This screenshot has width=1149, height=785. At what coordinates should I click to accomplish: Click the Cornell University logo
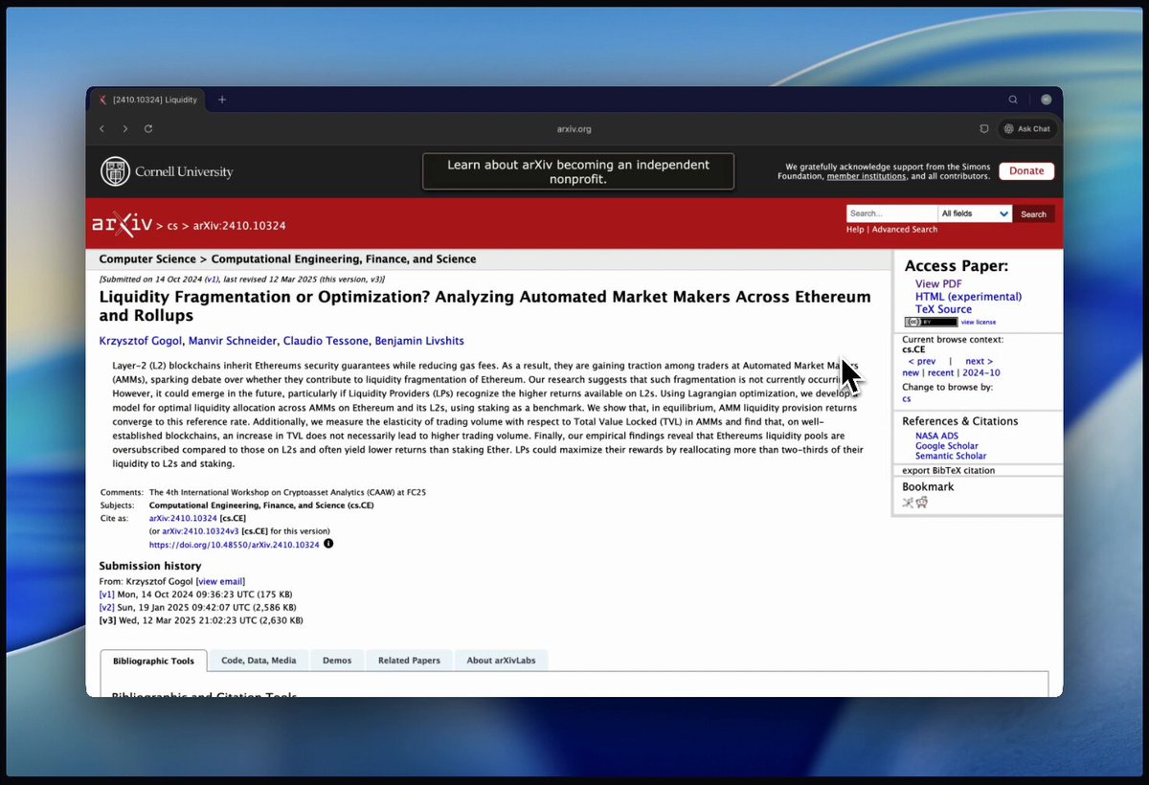pos(167,171)
